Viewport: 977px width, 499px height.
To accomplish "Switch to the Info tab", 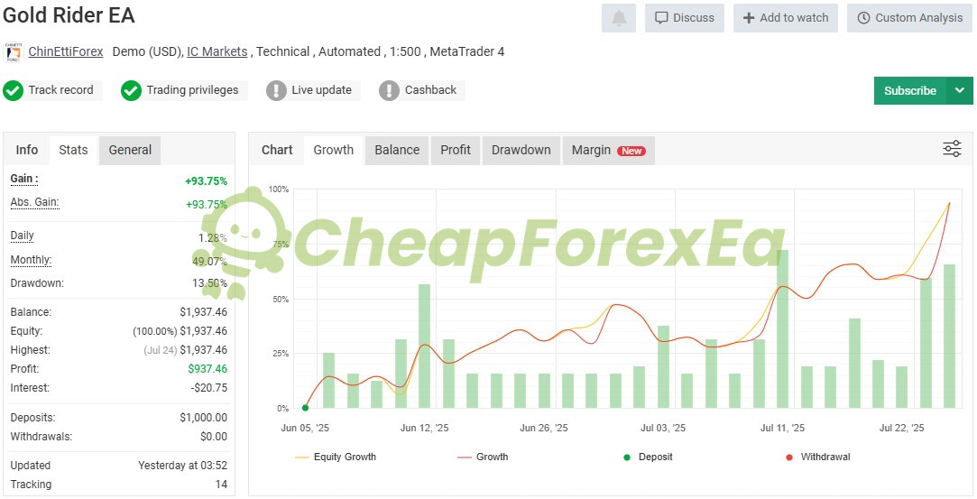I will click(x=27, y=150).
